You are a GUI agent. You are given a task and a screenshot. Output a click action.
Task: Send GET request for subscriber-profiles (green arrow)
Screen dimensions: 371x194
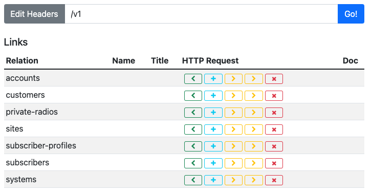193,146
